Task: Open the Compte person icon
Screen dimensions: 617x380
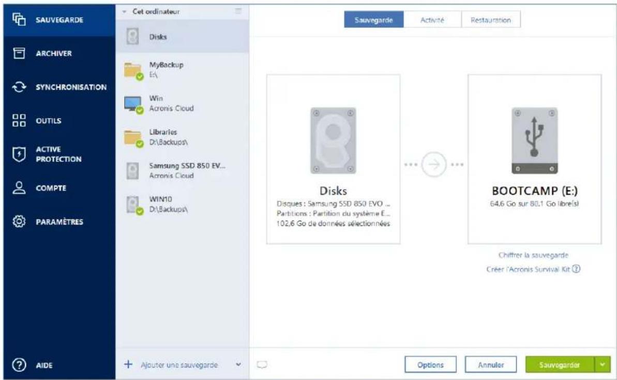Action: [x=19, y=188]
